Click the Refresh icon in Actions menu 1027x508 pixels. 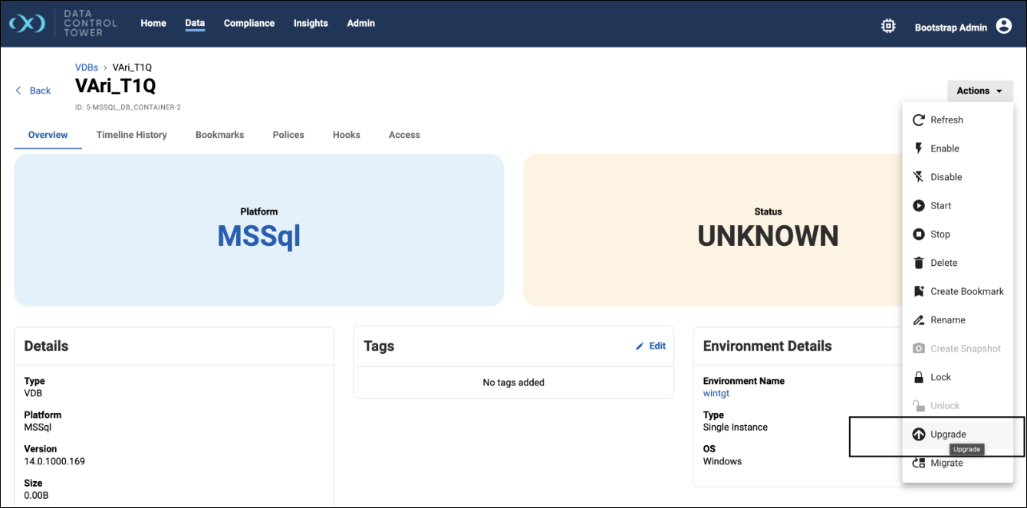click(x=918, y=120)
